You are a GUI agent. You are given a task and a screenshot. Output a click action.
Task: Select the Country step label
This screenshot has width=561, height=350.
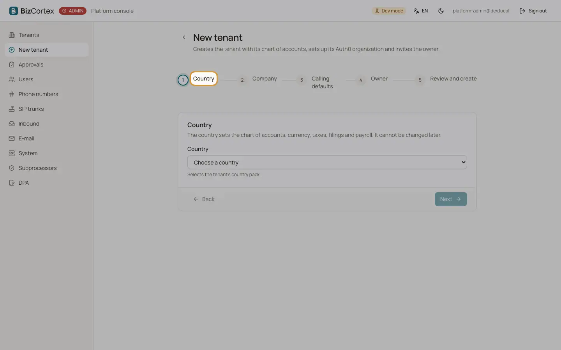204,79
